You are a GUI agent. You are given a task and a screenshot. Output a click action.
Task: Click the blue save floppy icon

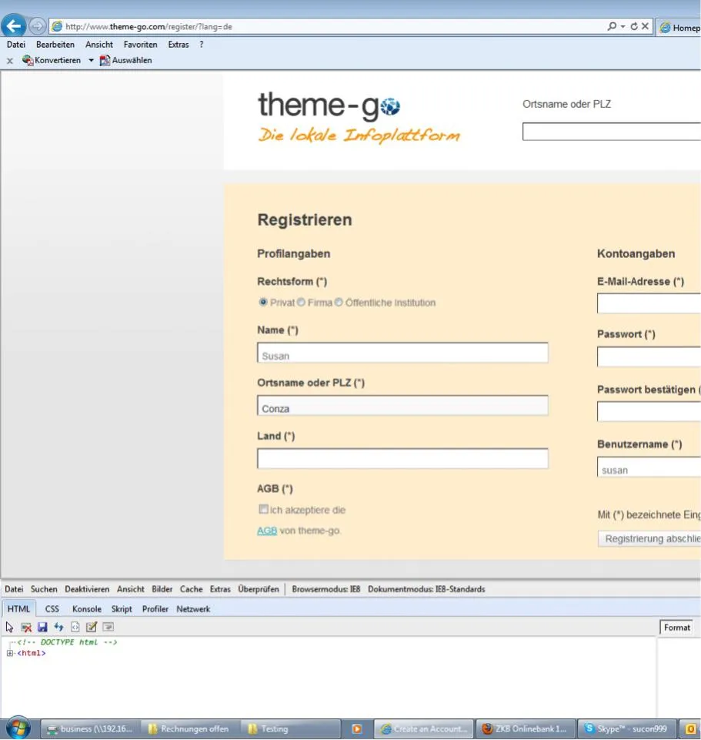coord(42,628)
